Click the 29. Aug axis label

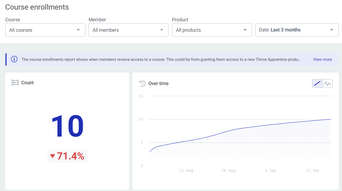(228, 170)
